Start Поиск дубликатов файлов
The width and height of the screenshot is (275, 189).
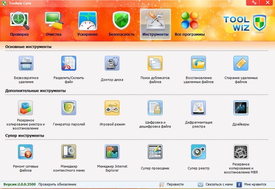154,64
